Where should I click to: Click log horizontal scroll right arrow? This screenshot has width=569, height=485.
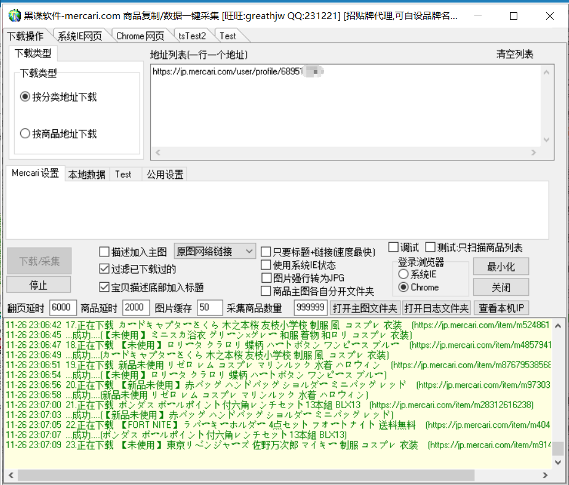pos(545,475)
